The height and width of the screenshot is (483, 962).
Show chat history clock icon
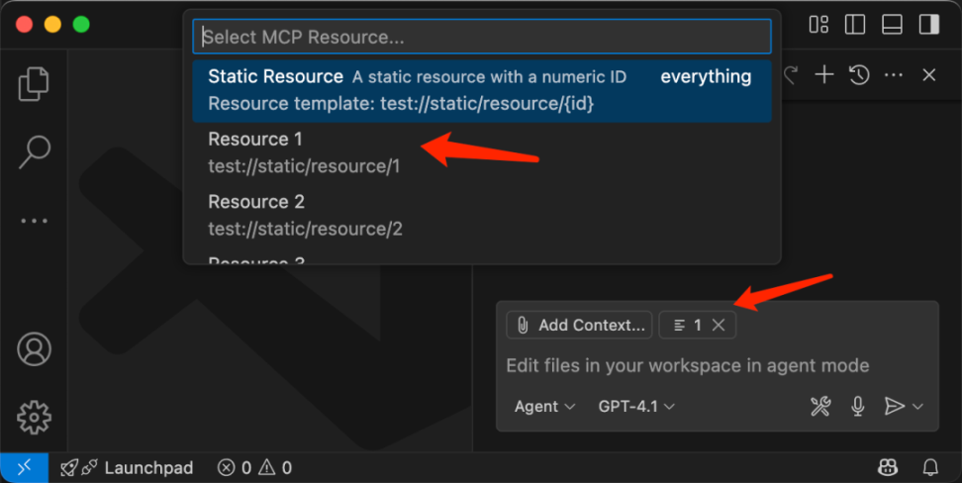[859, 75]
